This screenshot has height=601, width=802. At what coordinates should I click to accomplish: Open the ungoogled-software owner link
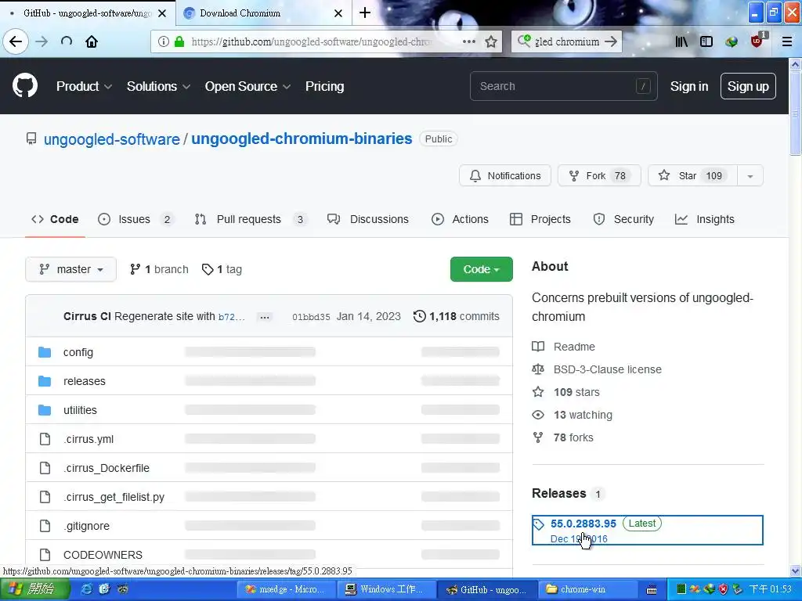[x=111, y=139]
